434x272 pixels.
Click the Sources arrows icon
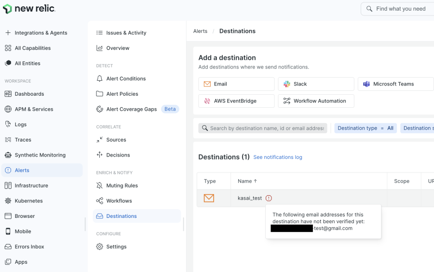click(99, 140)
